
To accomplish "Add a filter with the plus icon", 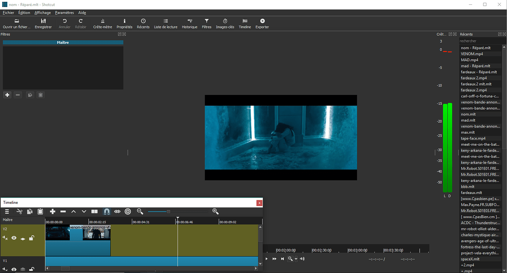I will click(x=7, y=95).
